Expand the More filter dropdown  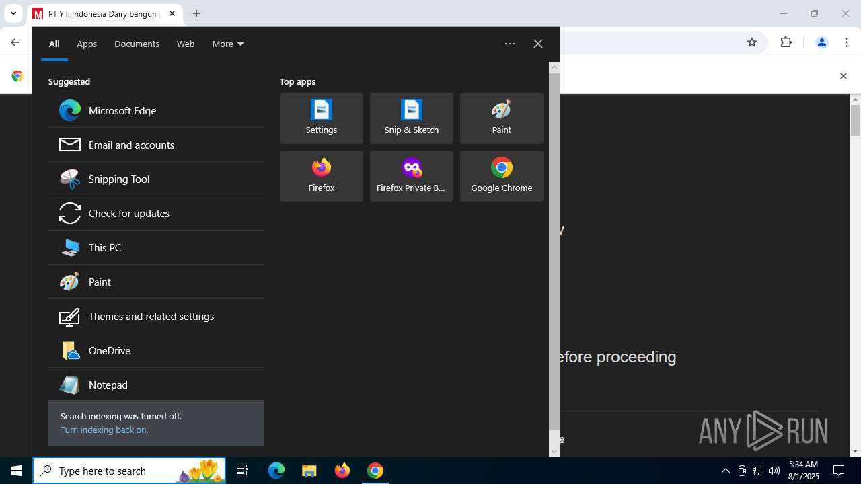(228, 44)
